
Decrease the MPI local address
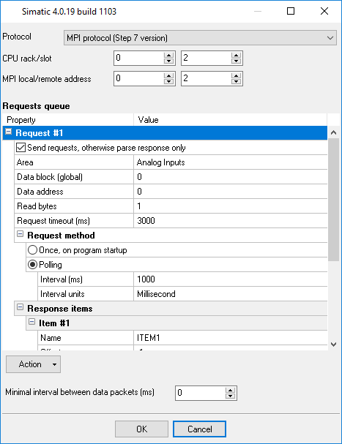point(168,81)
